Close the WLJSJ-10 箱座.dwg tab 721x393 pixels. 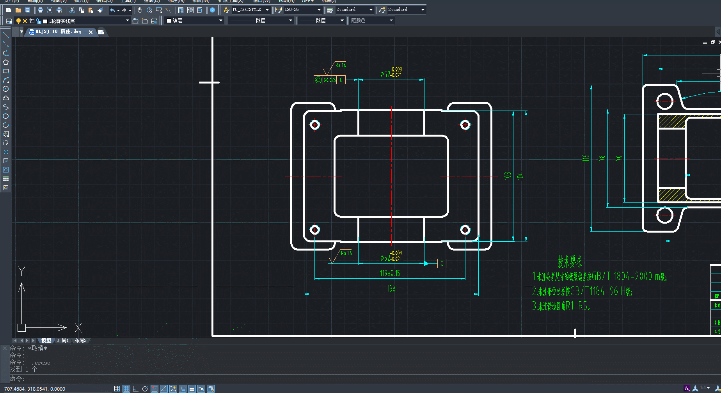click(91, 32)
